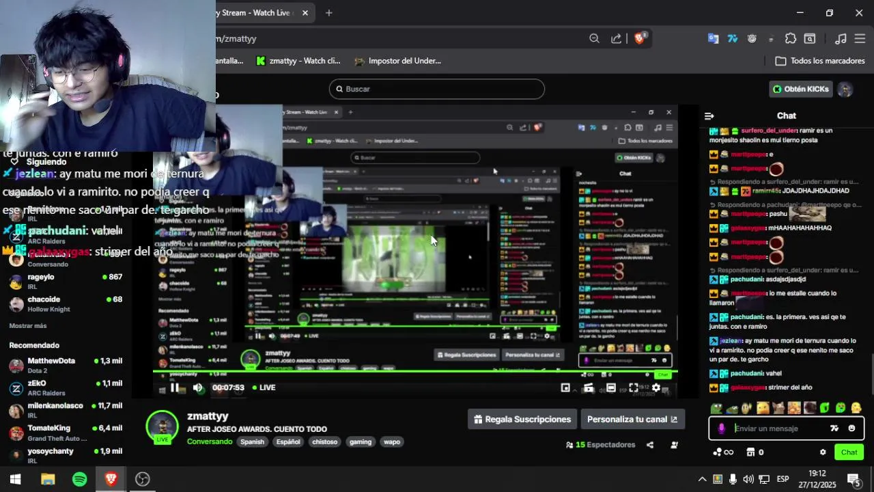The height and width of the screenshot is (492, 874).
Task: Open Todos los marcadores folder
Action: tap(820, 61)
